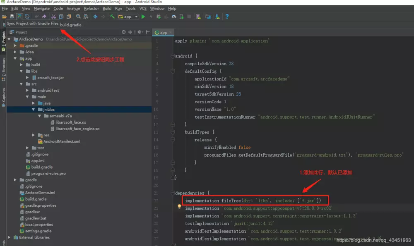Open the File menu
Image resolution: width=414 pixels, height=246 pixels.
[5, 8]
